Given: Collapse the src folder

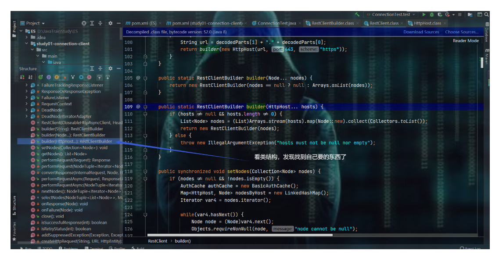Looking at the screenshot, I should (x=32, y=50).
